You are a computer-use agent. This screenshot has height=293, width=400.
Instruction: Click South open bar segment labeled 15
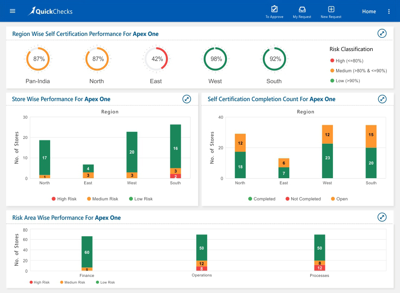[371, 137]
